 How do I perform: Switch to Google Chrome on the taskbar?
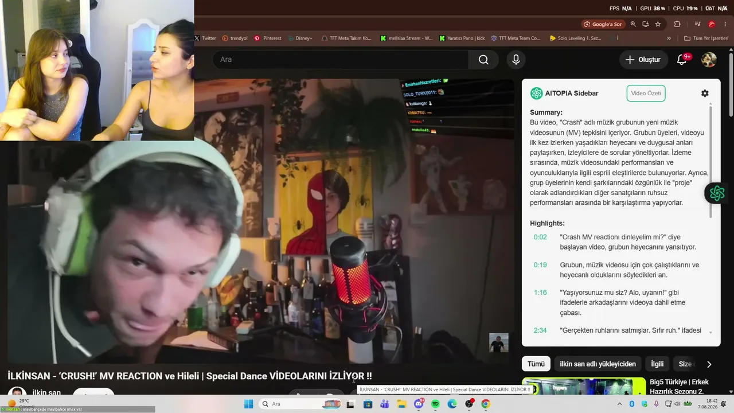point(486,404)
